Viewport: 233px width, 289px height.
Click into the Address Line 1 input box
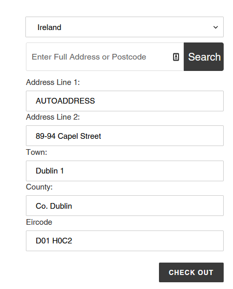(125, 101)
